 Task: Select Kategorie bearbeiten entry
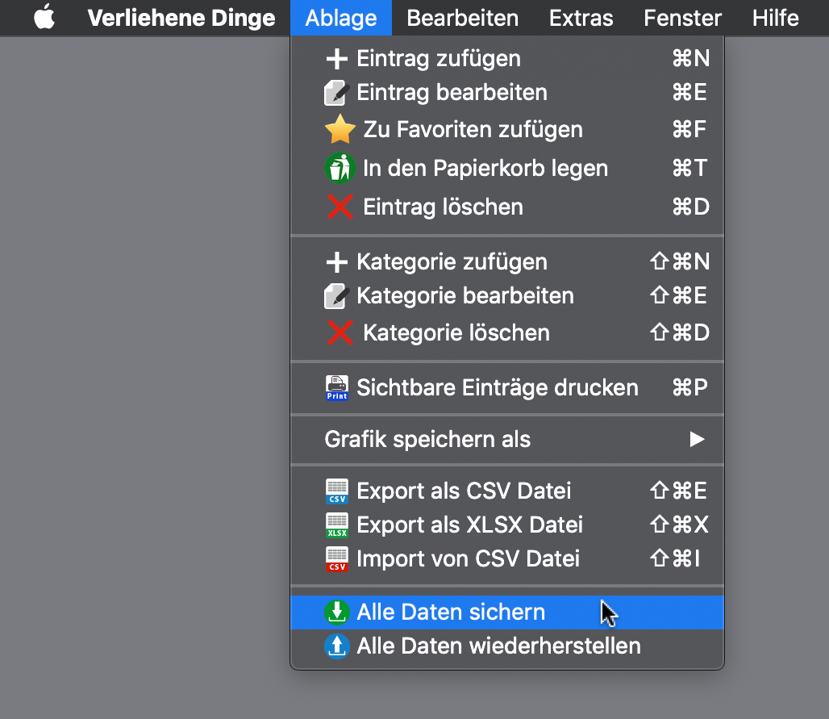pyautogui.click(x=507, y=295)
